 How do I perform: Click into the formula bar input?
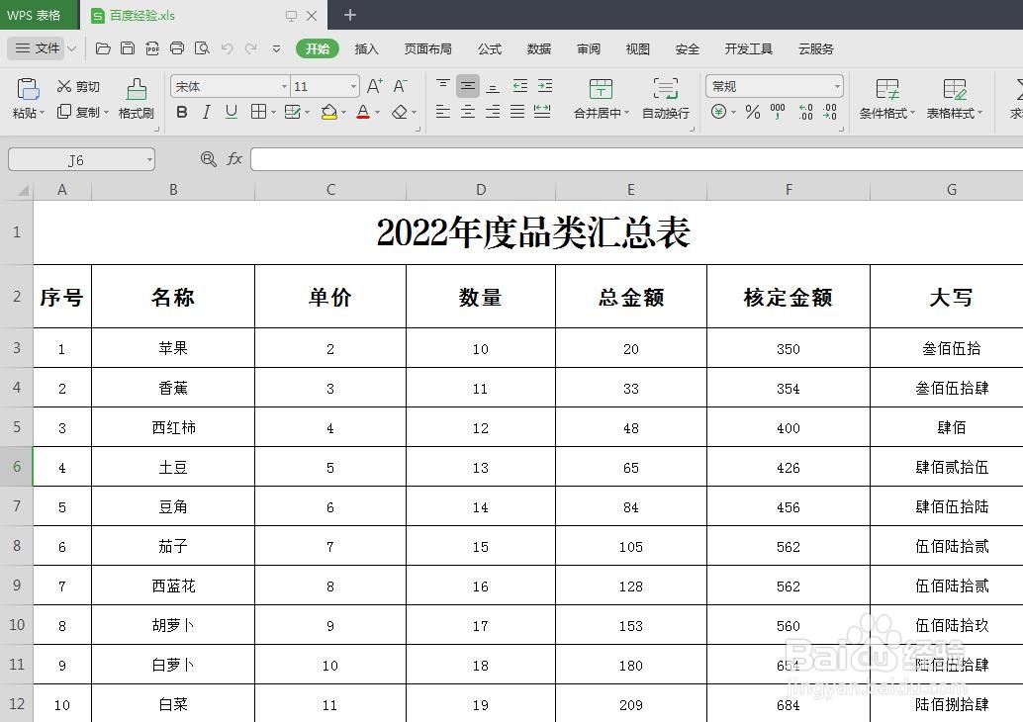(637, 159)
